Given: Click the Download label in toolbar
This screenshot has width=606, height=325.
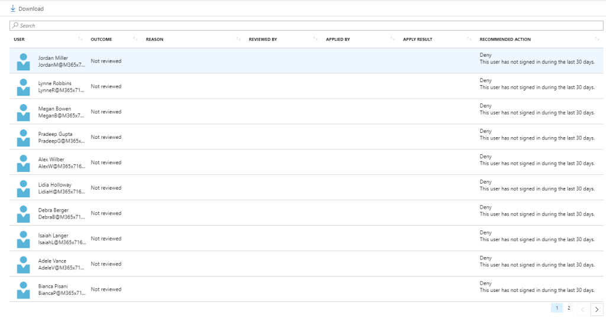Looking at the screenshot, I should (31, 9).
